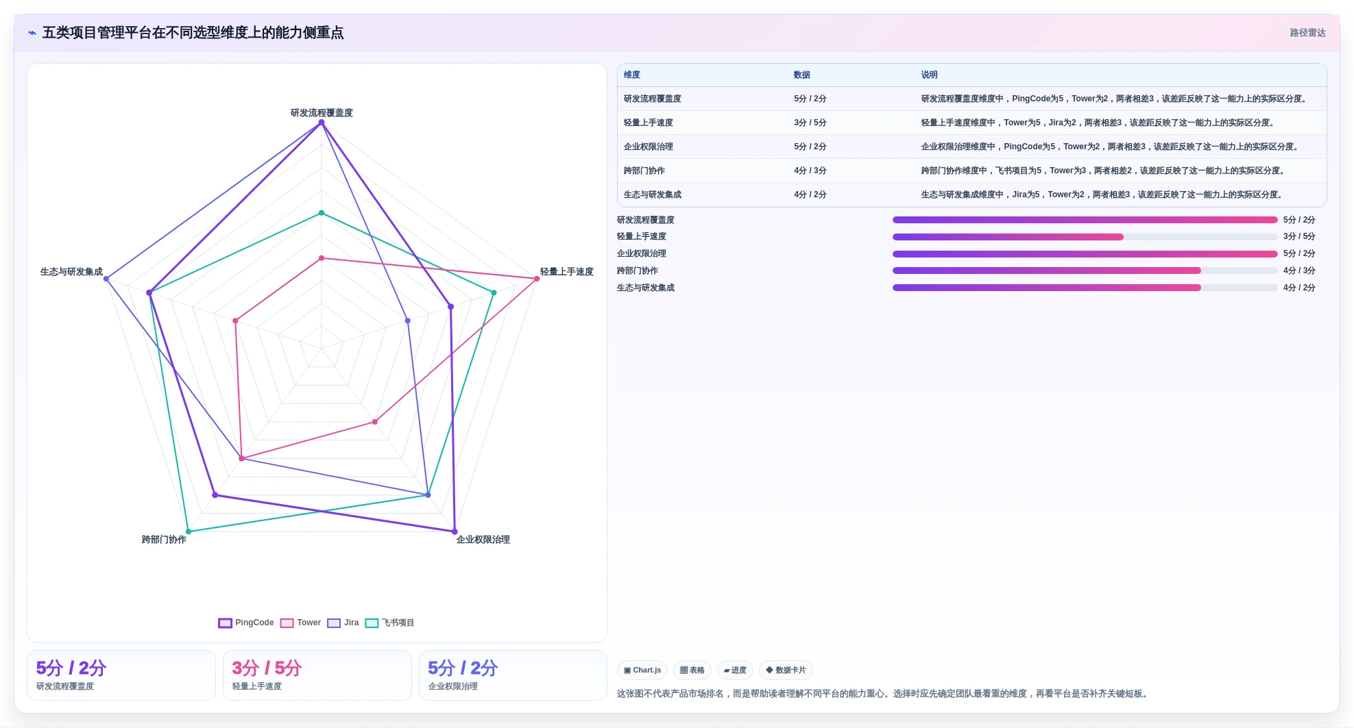The height and width of the screenshot is (728, 1354).
Task: Click the 3分 / 5分 轻量上手速度 data card
Action: coord(317,675)
